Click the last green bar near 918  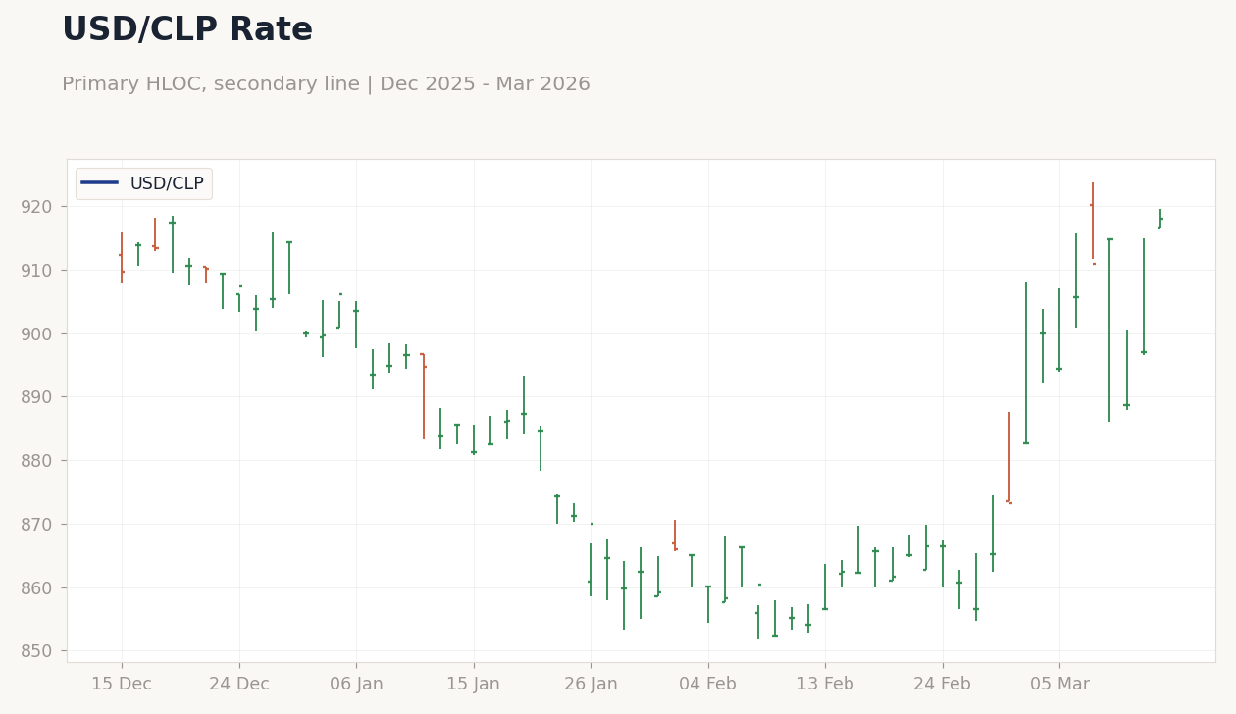1159,219
